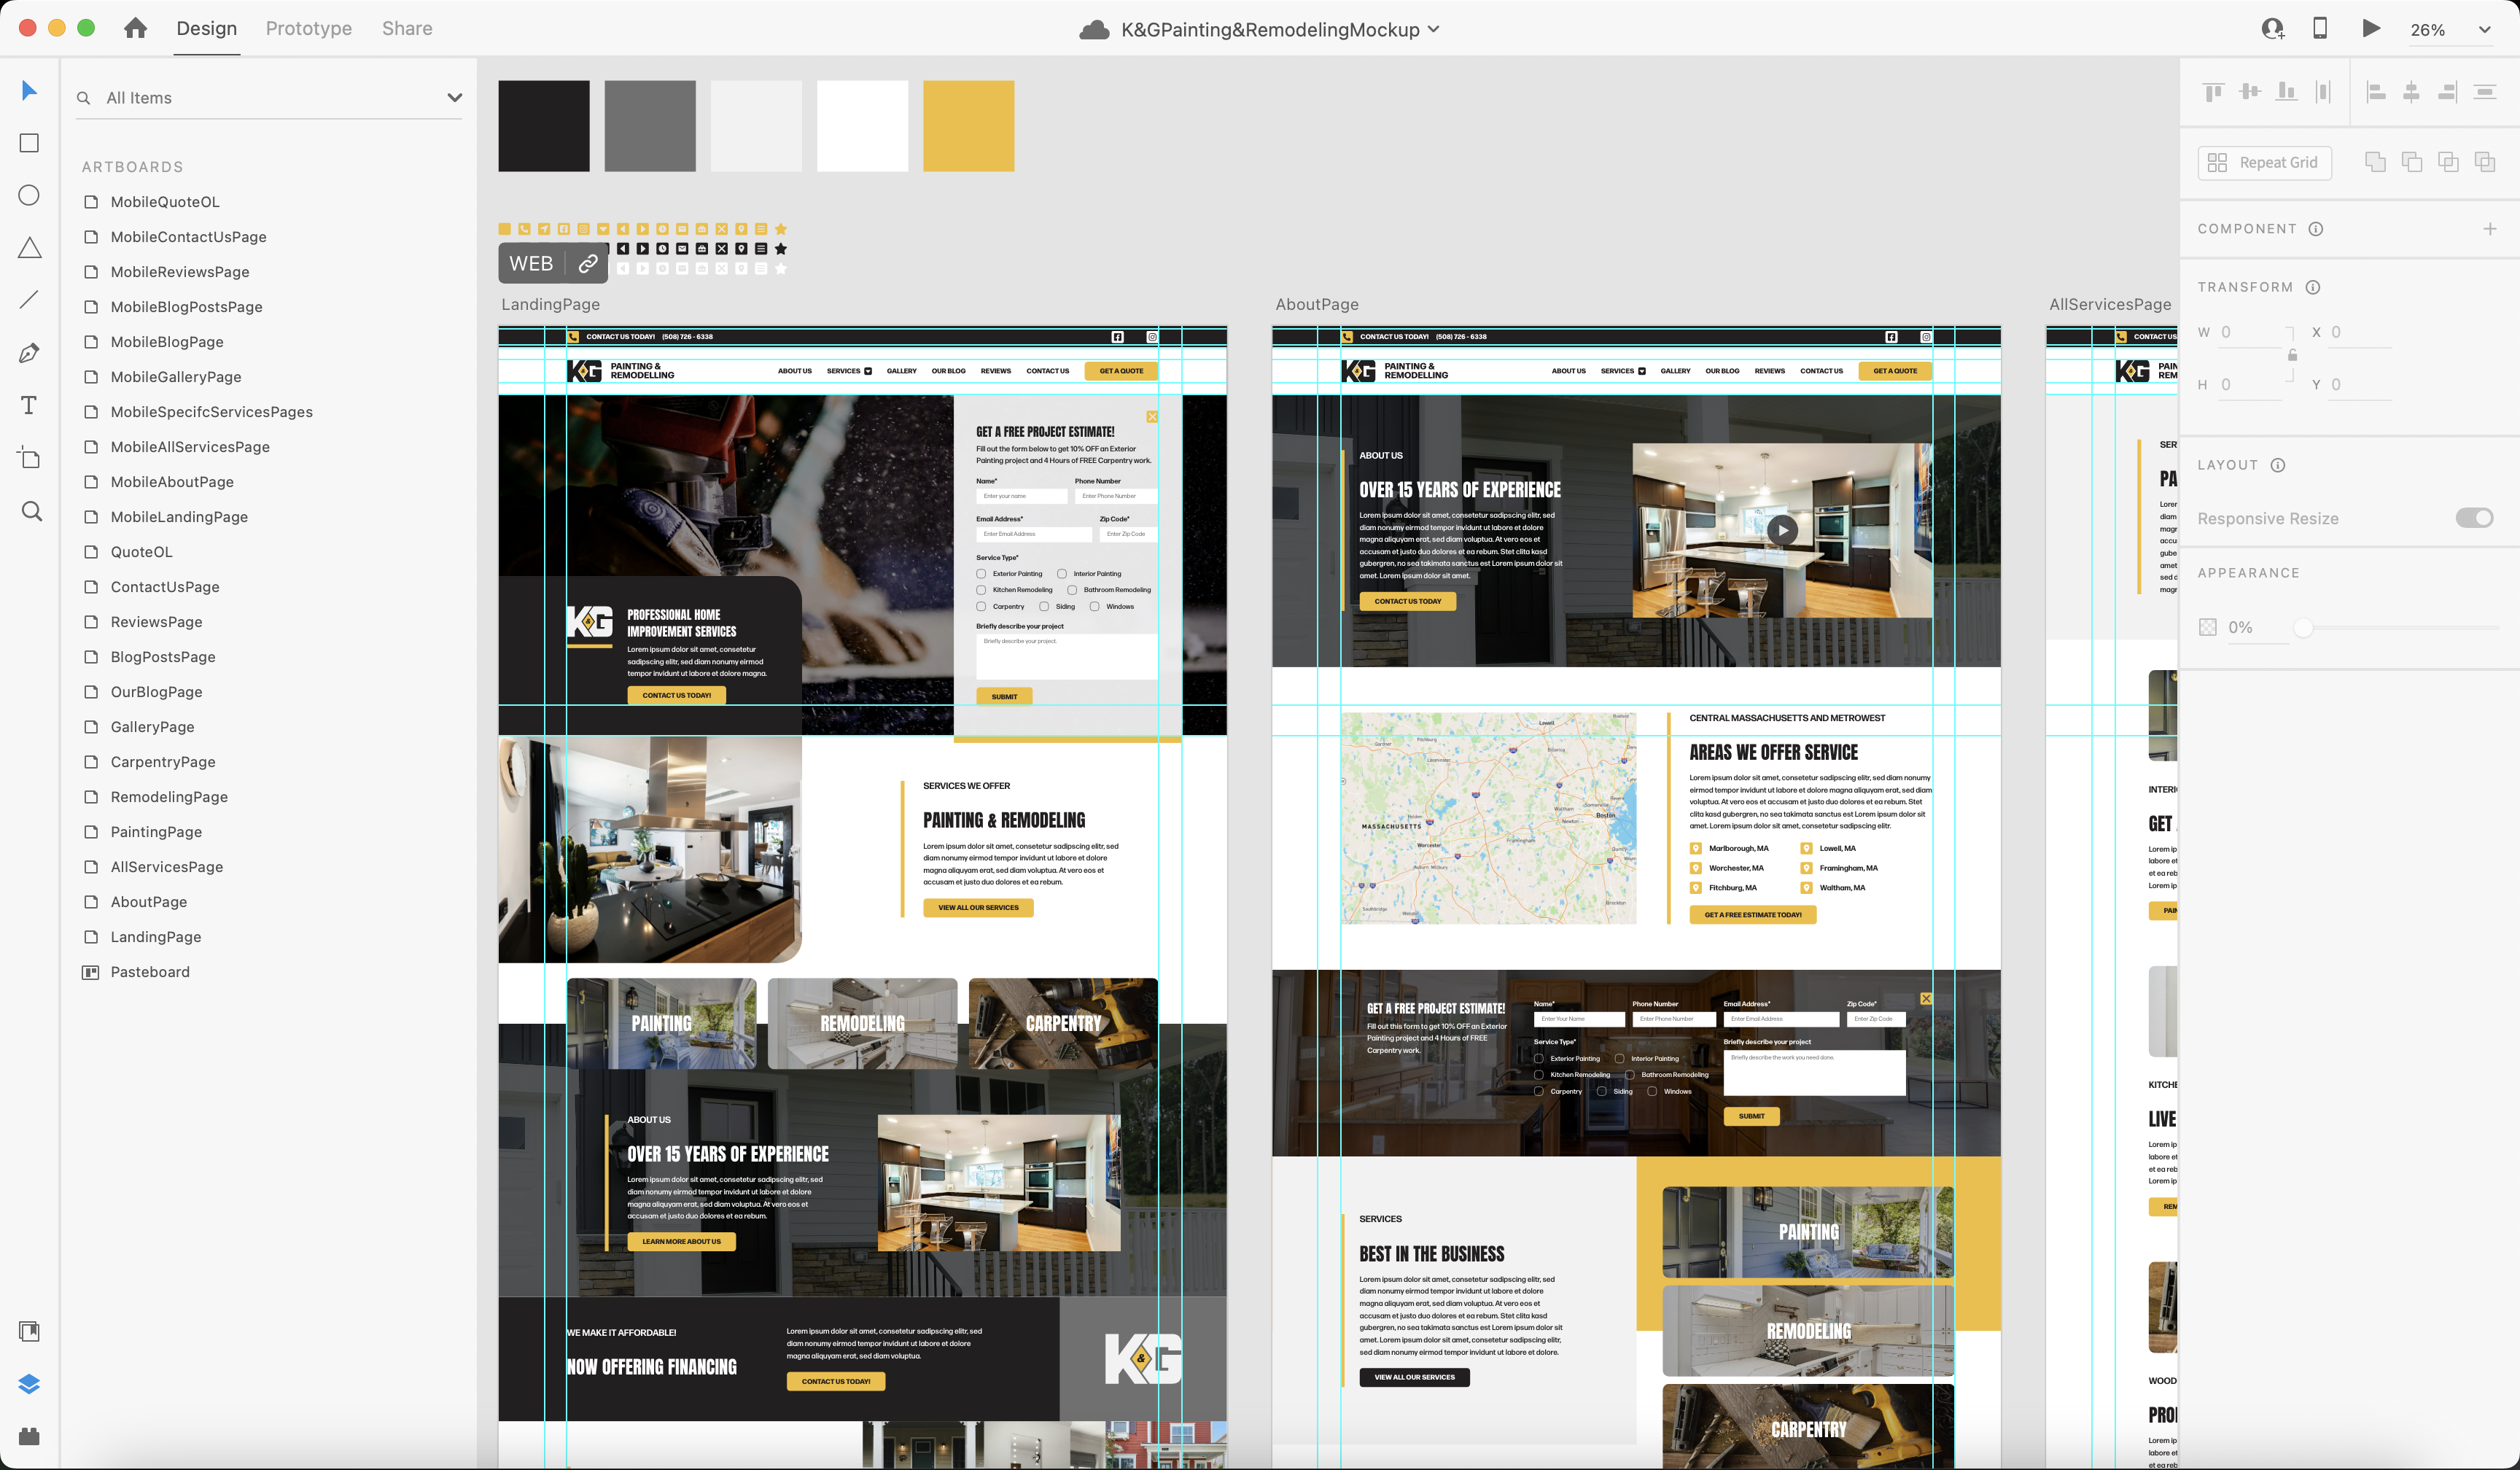Toggle the width-height aspect lock
Image resolution: width=2520 pixels, height=1470 pixels.
pos(2292,356)
